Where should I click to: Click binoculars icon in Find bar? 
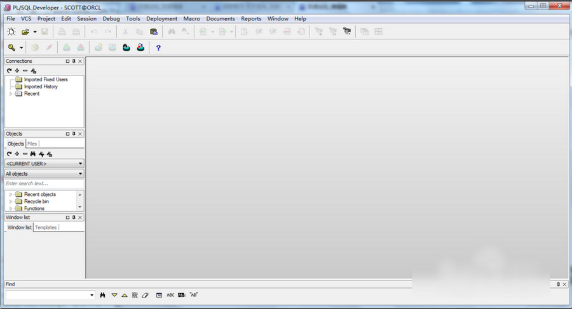pyautogui.click(x=102, y=295)
